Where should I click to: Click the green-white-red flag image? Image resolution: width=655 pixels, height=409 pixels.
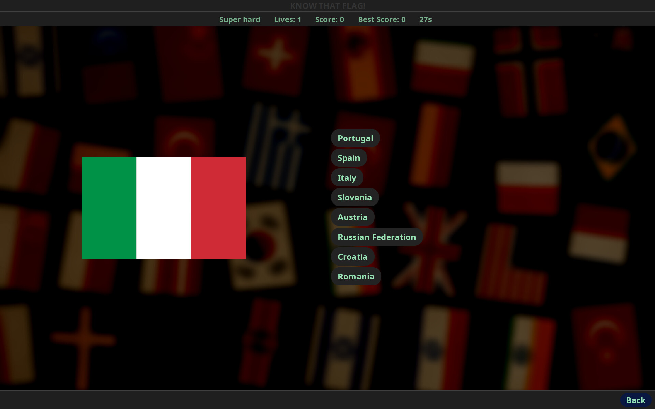coord(163,208)
